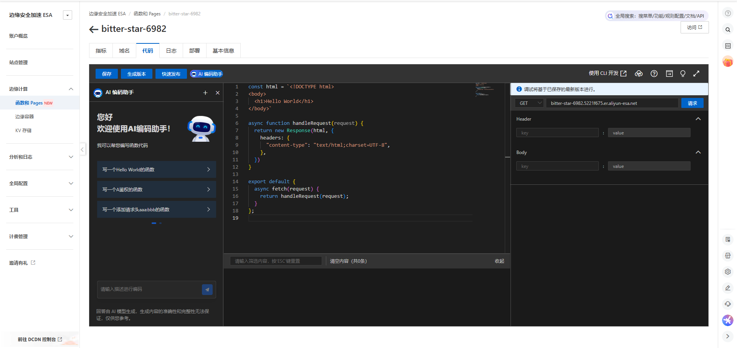Viewport: 737px width, 348px height.
Task: Expand the code editor to fullscreen
Action: coord(696,74)
